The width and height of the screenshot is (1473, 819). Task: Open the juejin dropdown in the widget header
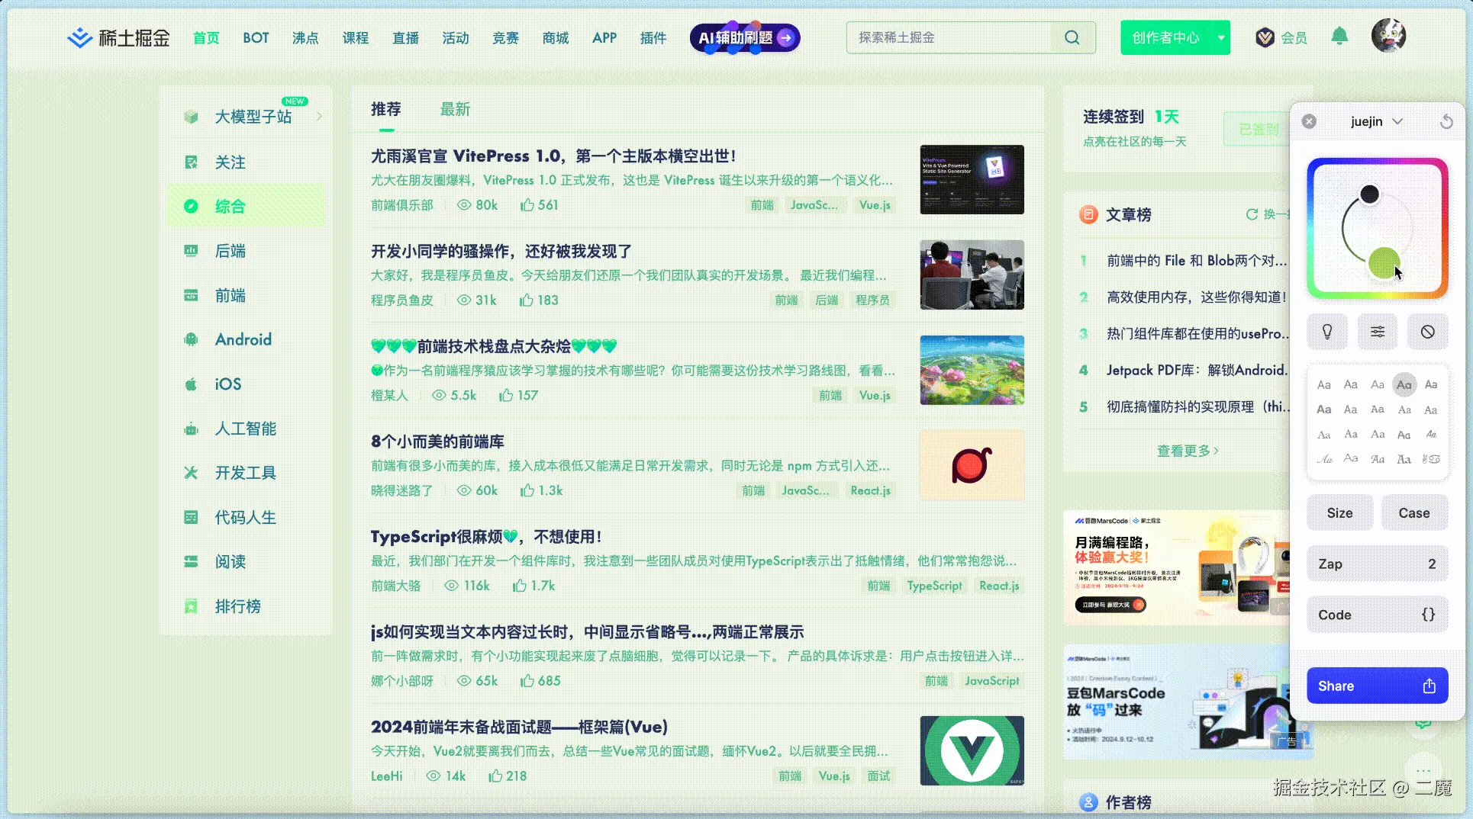tap(1399, 121)
